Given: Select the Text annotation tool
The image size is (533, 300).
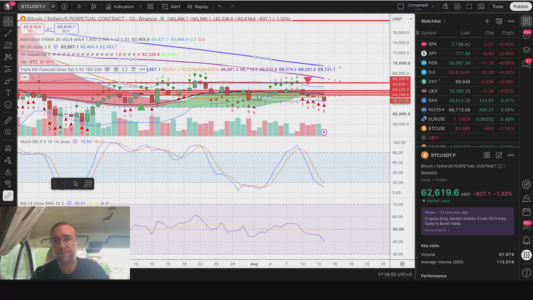Looking at the screenshot, I should (x=8, y=93).
